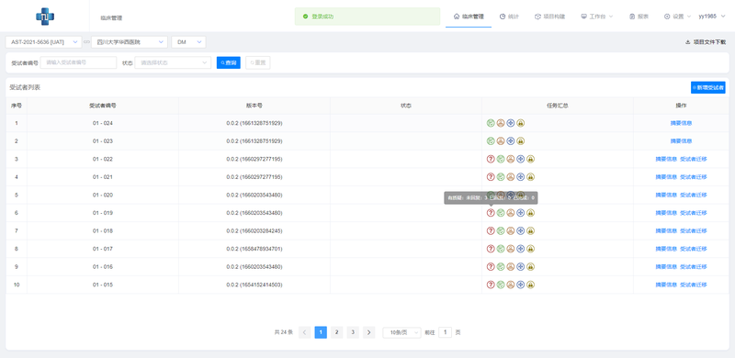Image resolution: width=735 pixels, height=358 pixels.
Task: Click the red question-mark query icon for 01 - 017
Action: (x=491, y=249)
